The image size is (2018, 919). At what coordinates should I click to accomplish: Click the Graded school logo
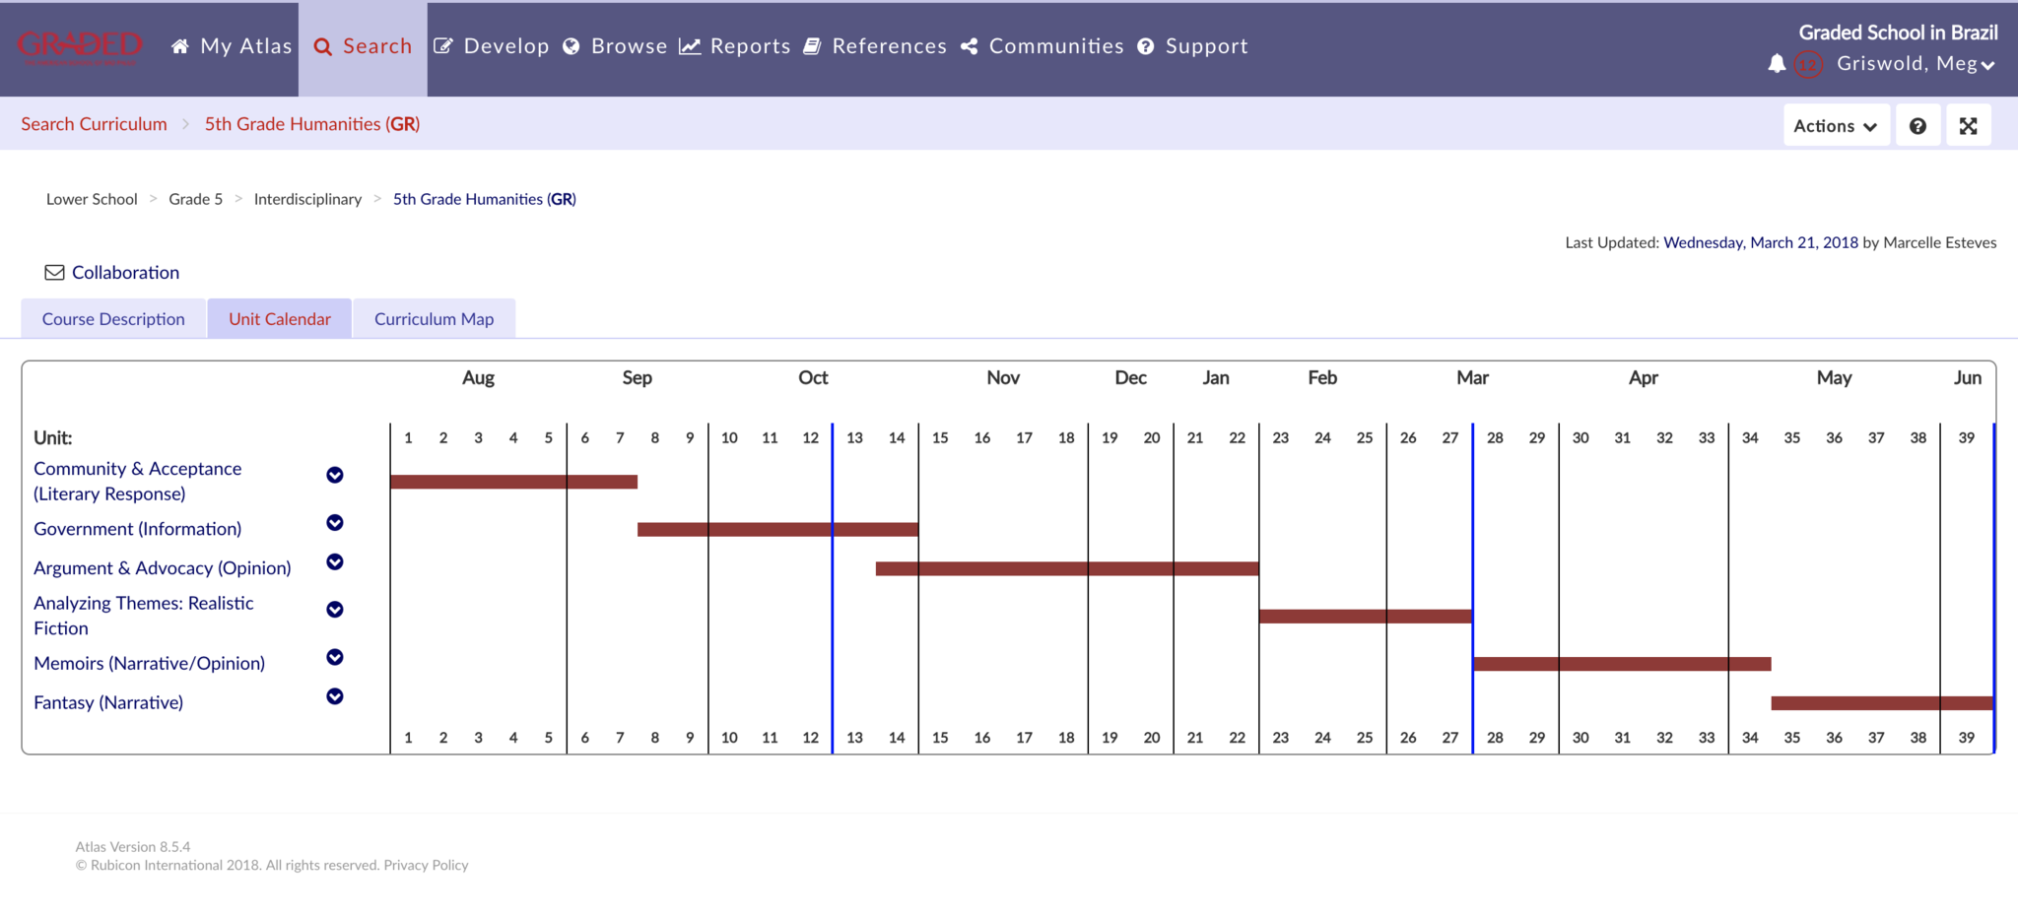(x=80, y=46)
